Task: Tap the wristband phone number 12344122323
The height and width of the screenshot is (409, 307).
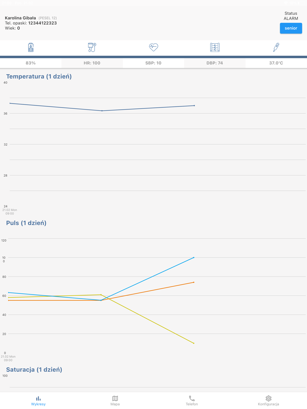Action: [42, 23]
